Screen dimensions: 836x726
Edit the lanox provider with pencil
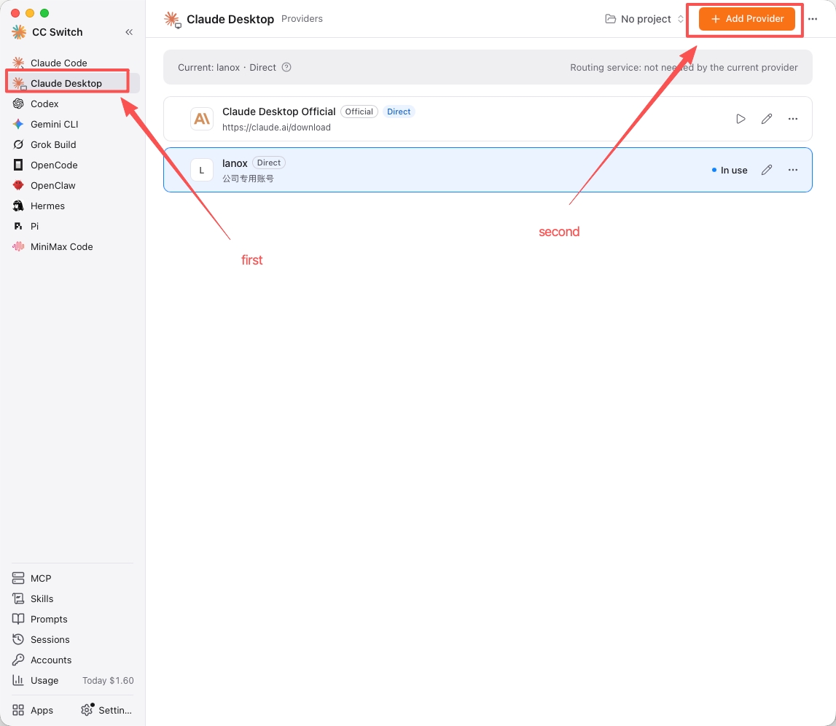(x=767, y=170)
